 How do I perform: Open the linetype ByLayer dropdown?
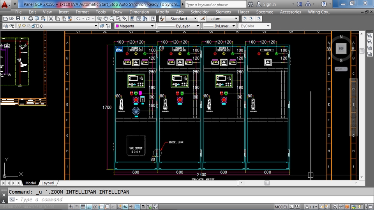pyautogui.click(x=198, y=26)
